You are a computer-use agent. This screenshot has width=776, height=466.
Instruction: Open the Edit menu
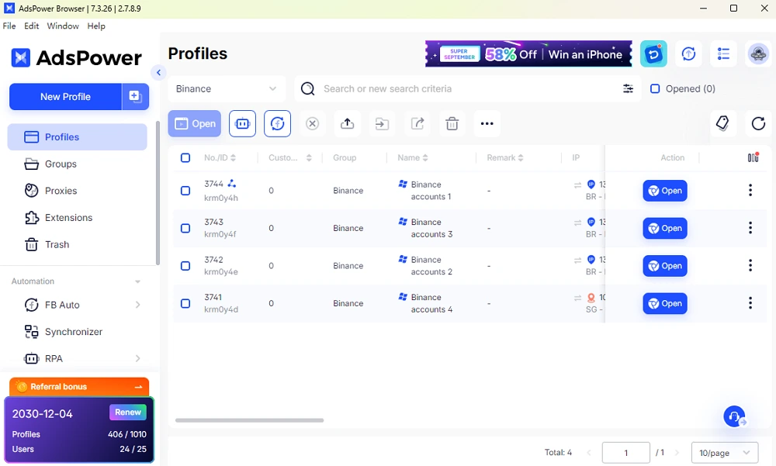[31, 26]
